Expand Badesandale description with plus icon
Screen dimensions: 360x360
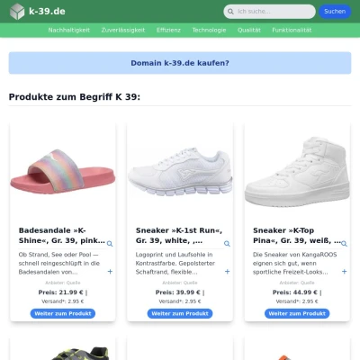point(110,272)
